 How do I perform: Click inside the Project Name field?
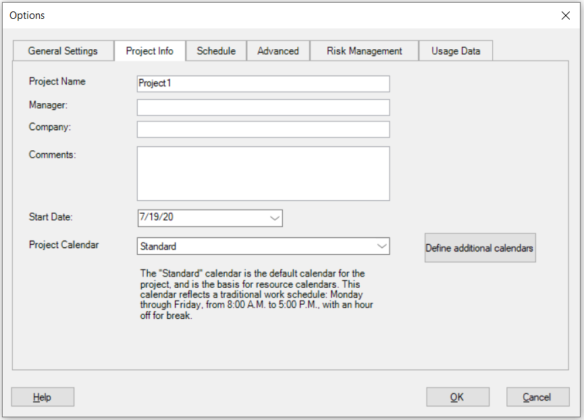[x=263, y=84]
